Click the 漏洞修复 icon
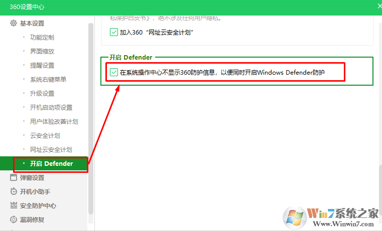 pyautogui.click(x=14, y=219)
